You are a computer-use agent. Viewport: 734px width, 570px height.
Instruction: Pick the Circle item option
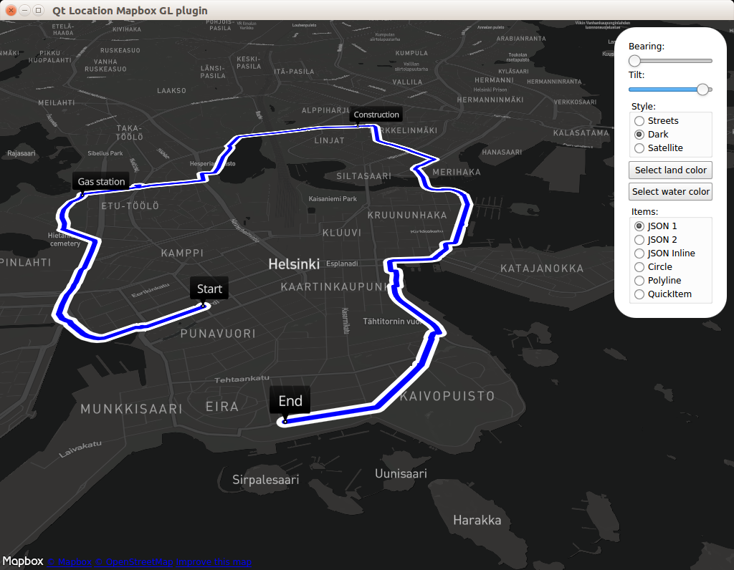[639, 266]
